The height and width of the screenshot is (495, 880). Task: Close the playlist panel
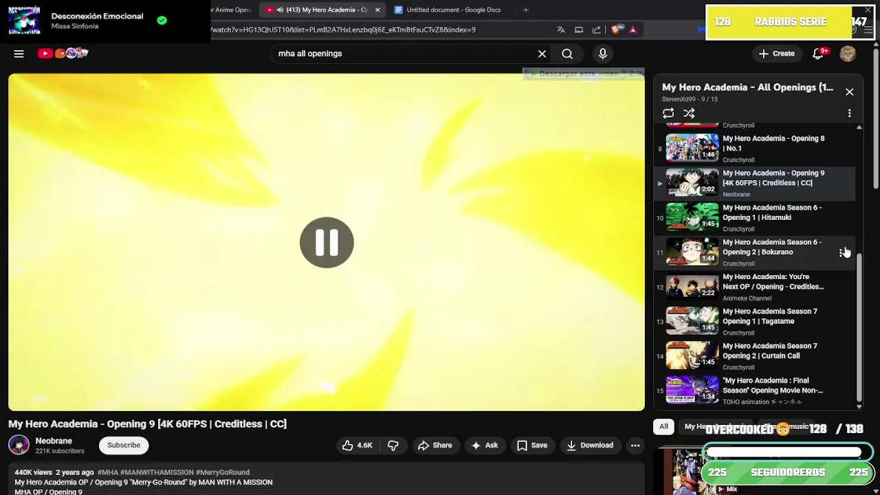[849, 91]
